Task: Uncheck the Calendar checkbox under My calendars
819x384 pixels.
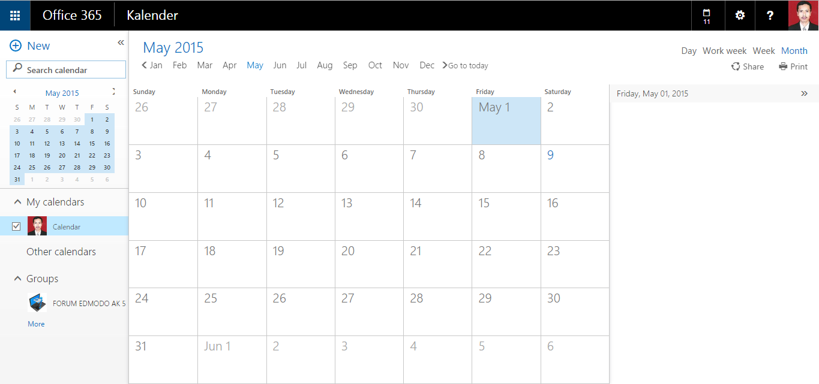Action: [x=16, y=226]
